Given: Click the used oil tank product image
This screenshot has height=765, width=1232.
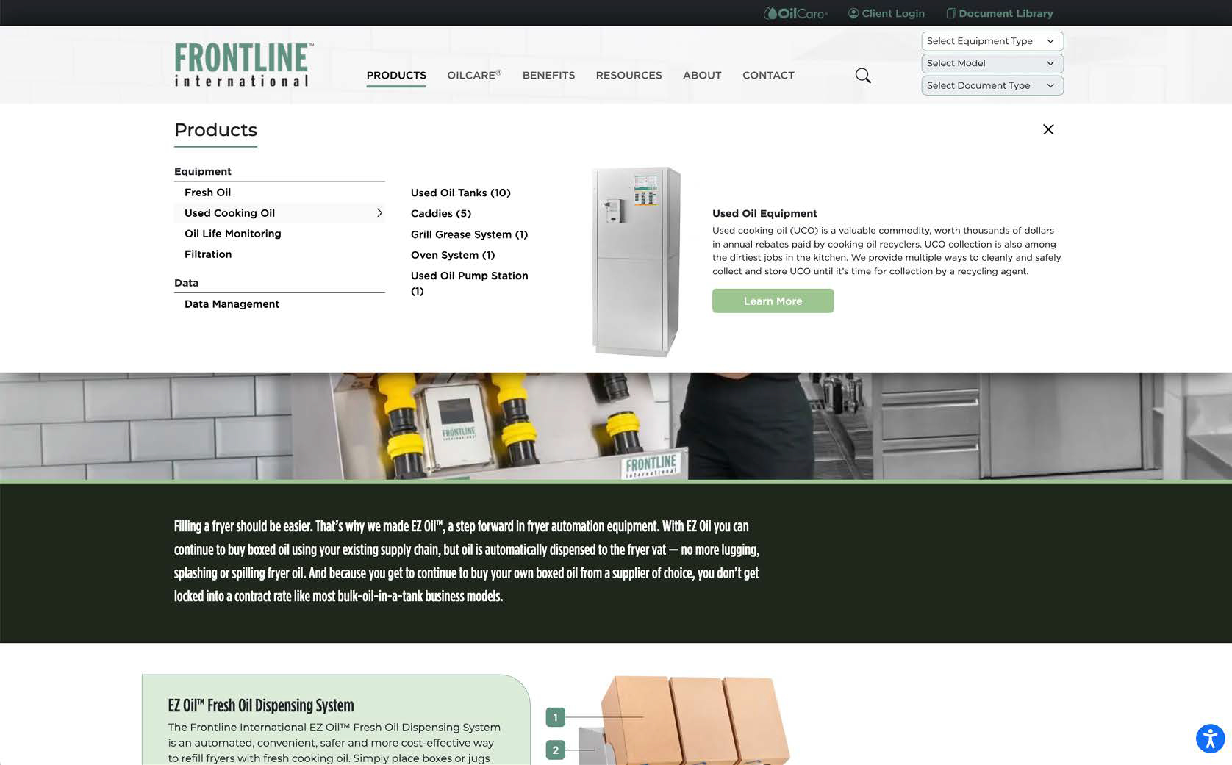Looking at the screenshot, I should click(636, 262).
